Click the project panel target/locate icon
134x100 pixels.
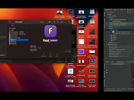click(128, 12)
